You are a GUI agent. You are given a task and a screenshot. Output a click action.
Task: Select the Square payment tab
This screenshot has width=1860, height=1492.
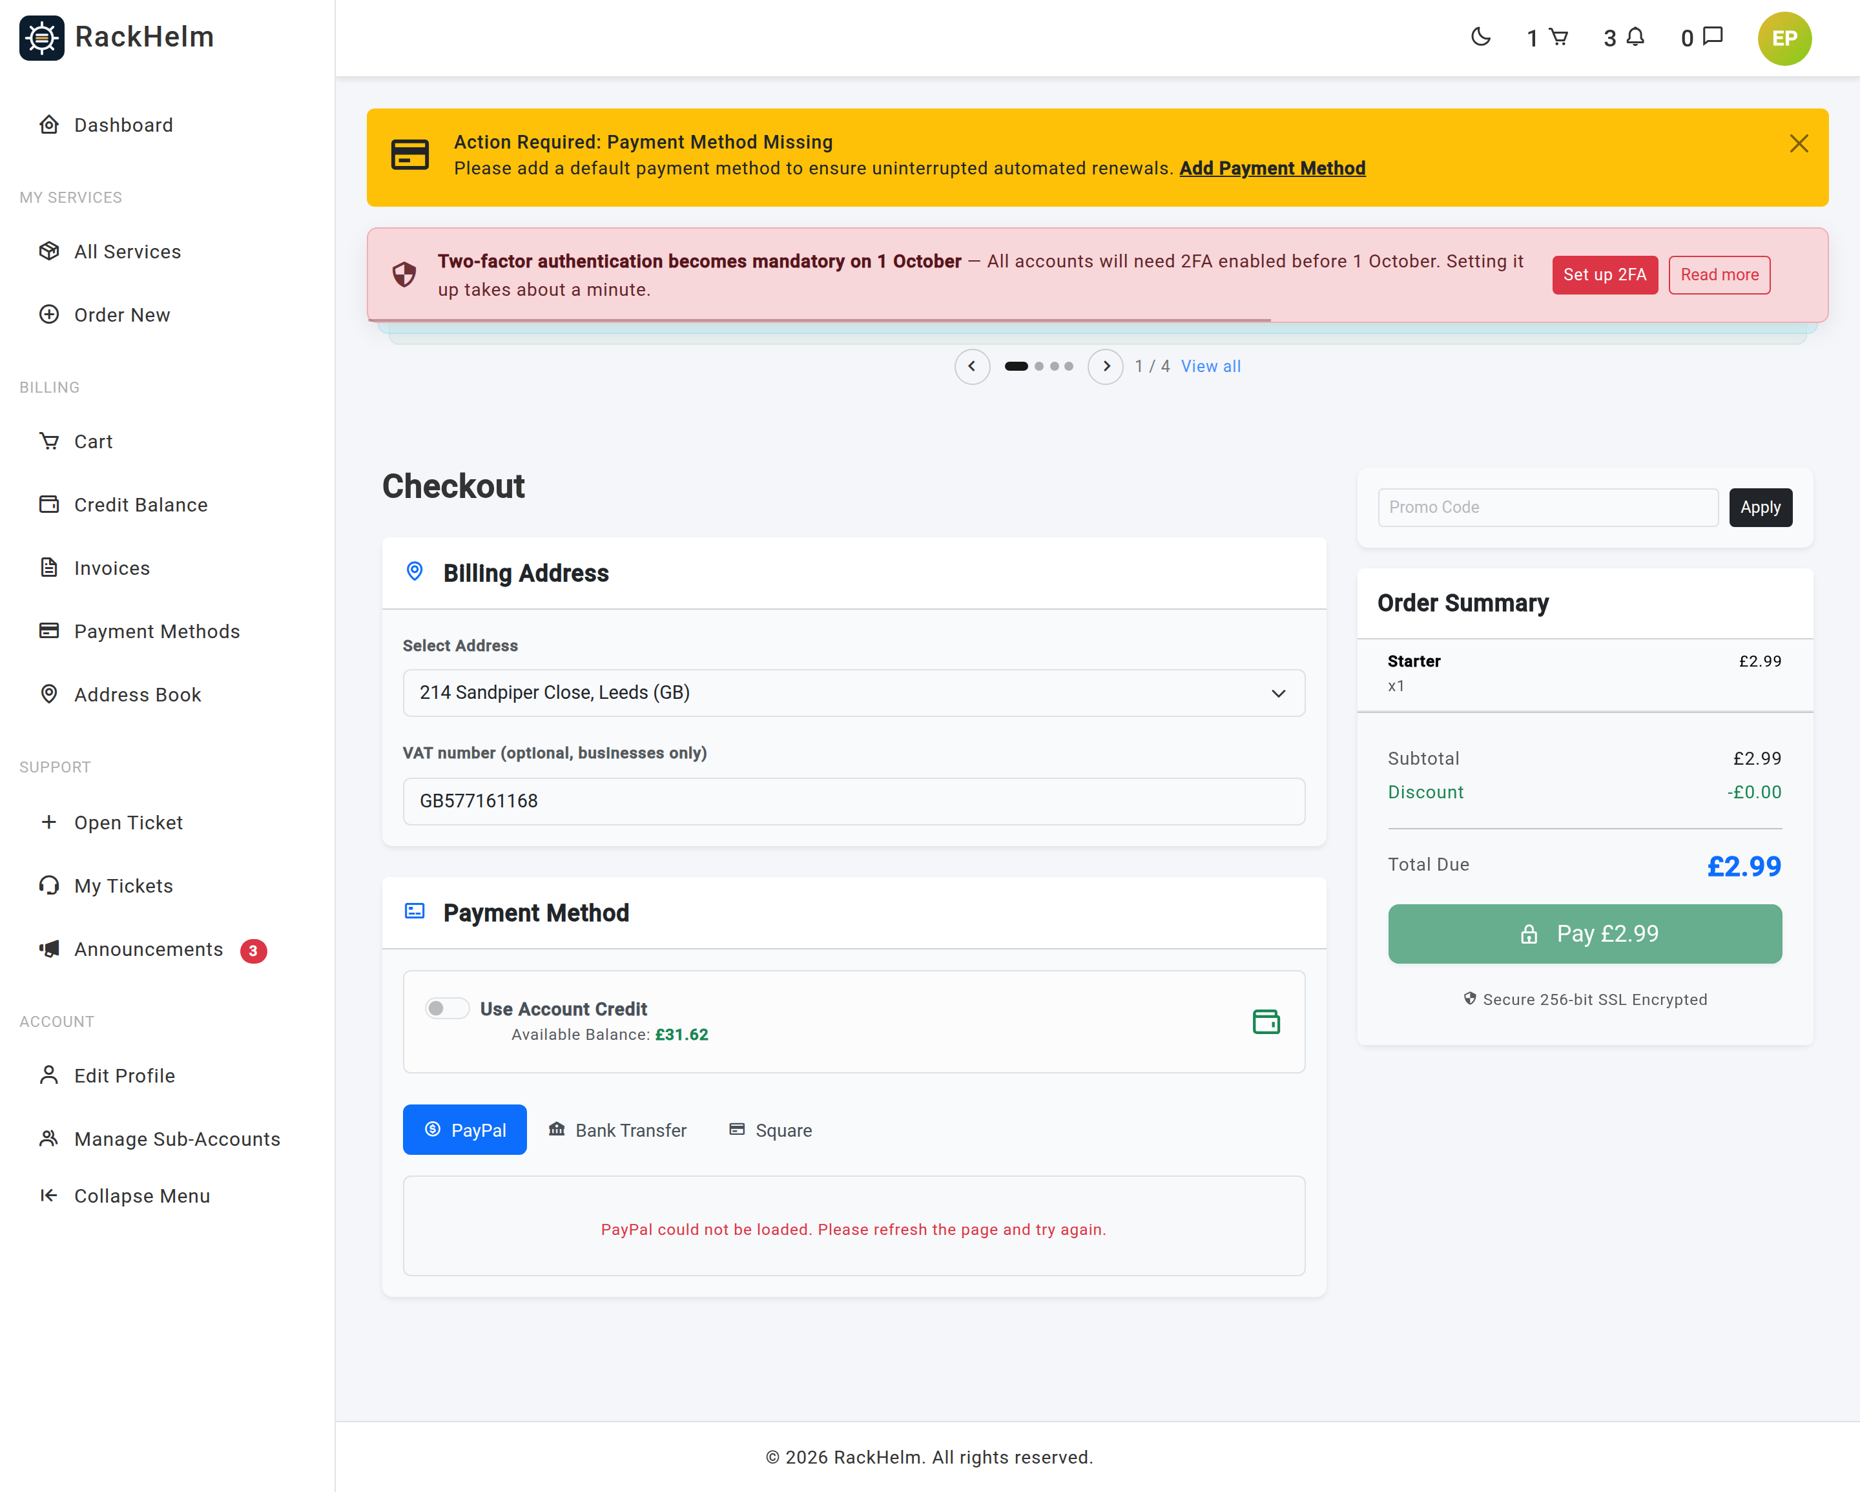pos(770,1130)
